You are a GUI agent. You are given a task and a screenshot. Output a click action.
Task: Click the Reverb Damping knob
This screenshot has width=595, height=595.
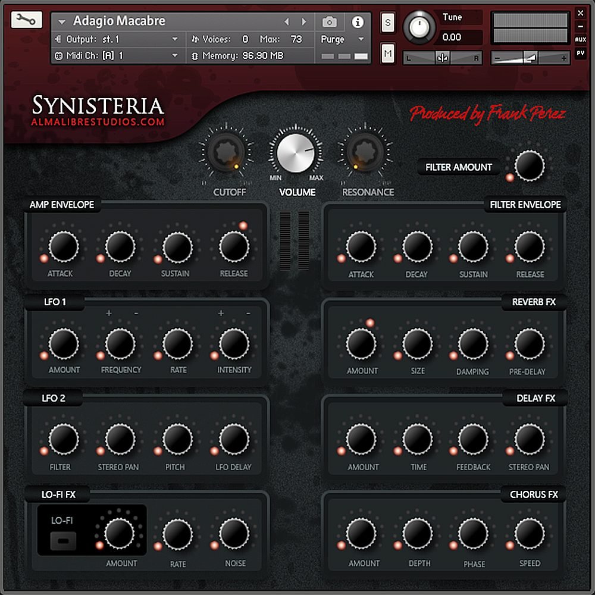click(473, 344)
